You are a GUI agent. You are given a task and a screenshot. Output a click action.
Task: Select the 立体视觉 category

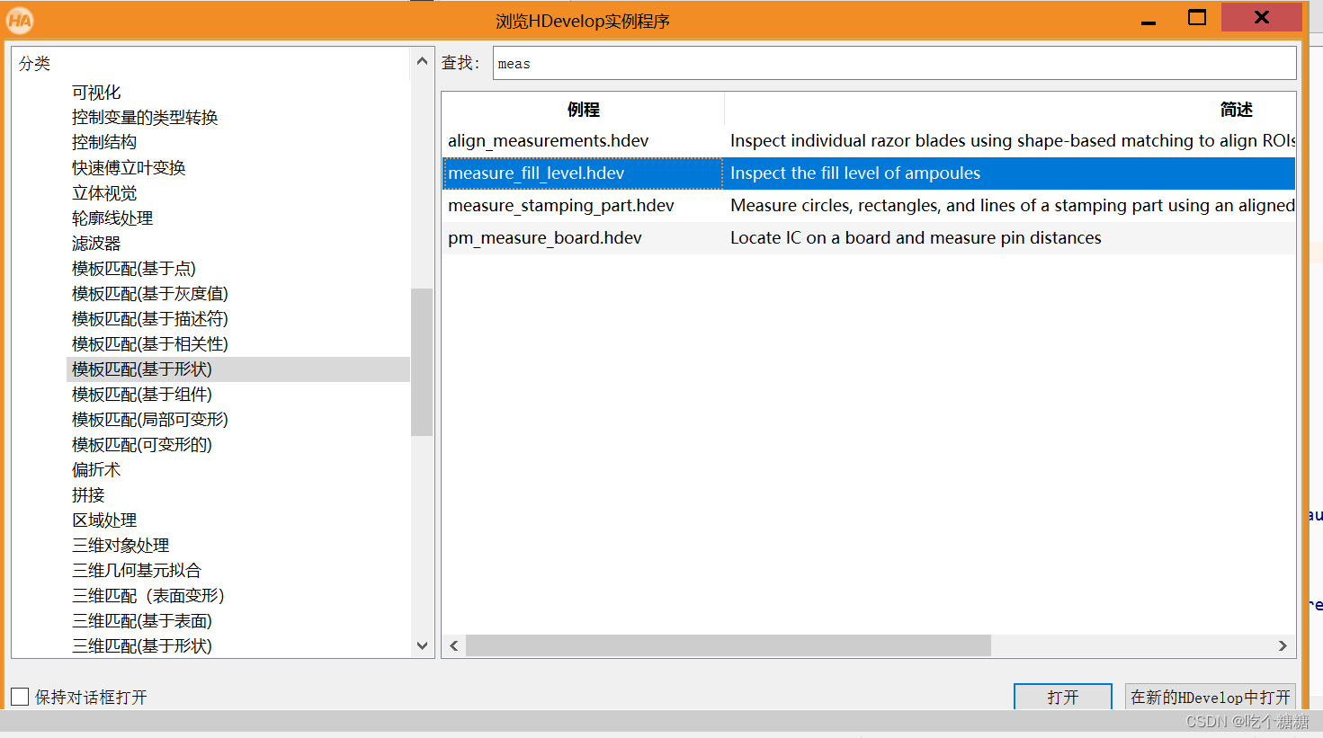(104, 192)
